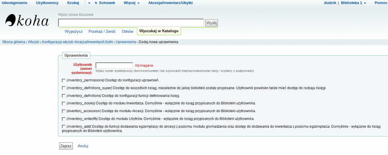Switch to the Wypożycz tab
Screen dimensions: 388x155
(74, 31)
